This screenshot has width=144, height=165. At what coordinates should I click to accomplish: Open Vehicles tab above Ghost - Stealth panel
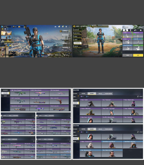(x=100, y=94)
